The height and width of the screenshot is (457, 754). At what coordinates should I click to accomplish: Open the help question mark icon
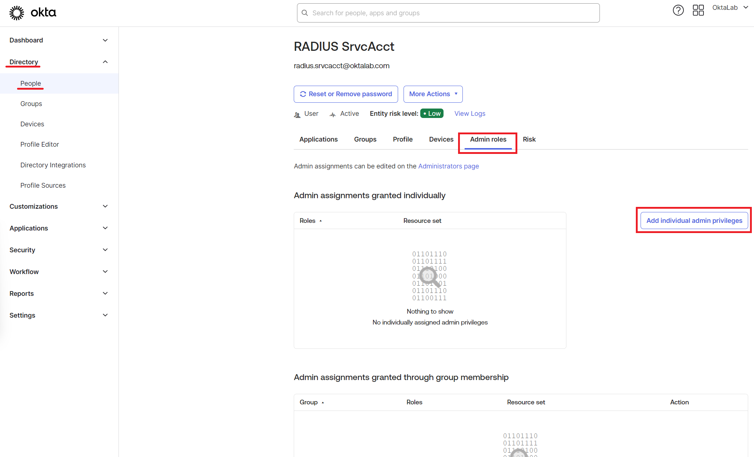678,10
